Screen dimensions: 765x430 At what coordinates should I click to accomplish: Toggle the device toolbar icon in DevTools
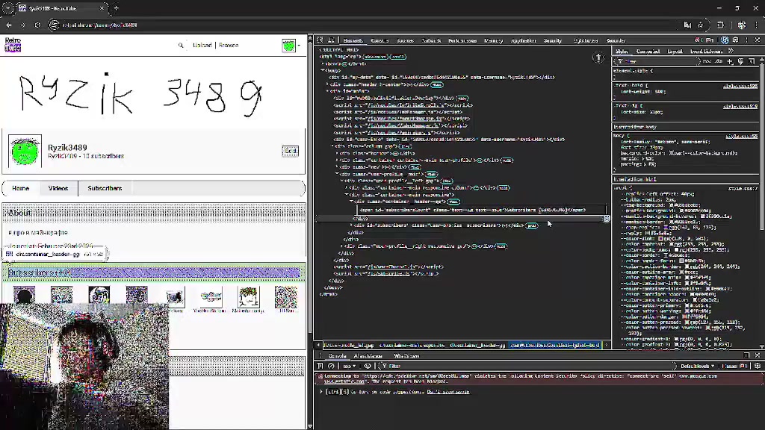(x=331, y=40)
